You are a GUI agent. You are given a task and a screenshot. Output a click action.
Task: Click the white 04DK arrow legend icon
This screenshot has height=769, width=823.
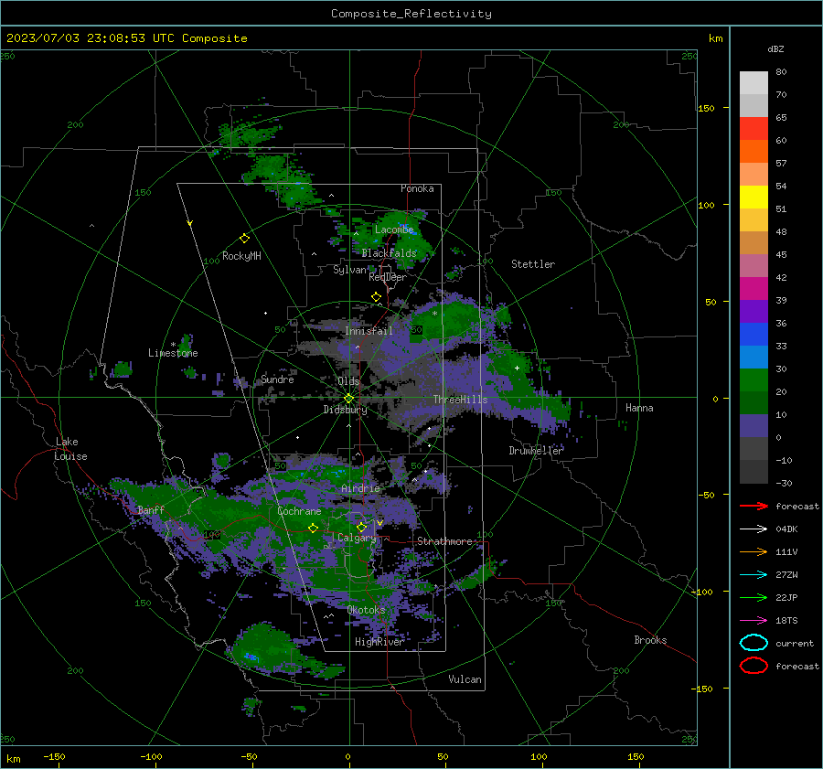pos(754,529)
